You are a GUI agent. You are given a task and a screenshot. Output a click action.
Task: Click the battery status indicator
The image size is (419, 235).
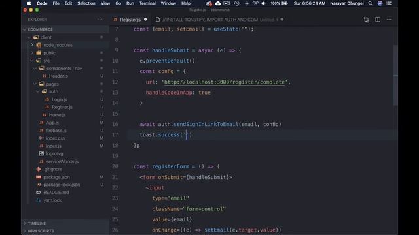pyautogui.click(x=280, y=3)
